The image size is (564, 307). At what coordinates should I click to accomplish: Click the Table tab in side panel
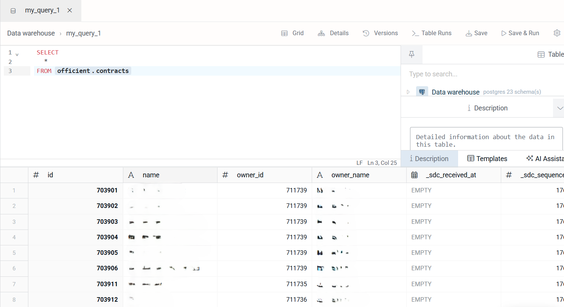550,54
